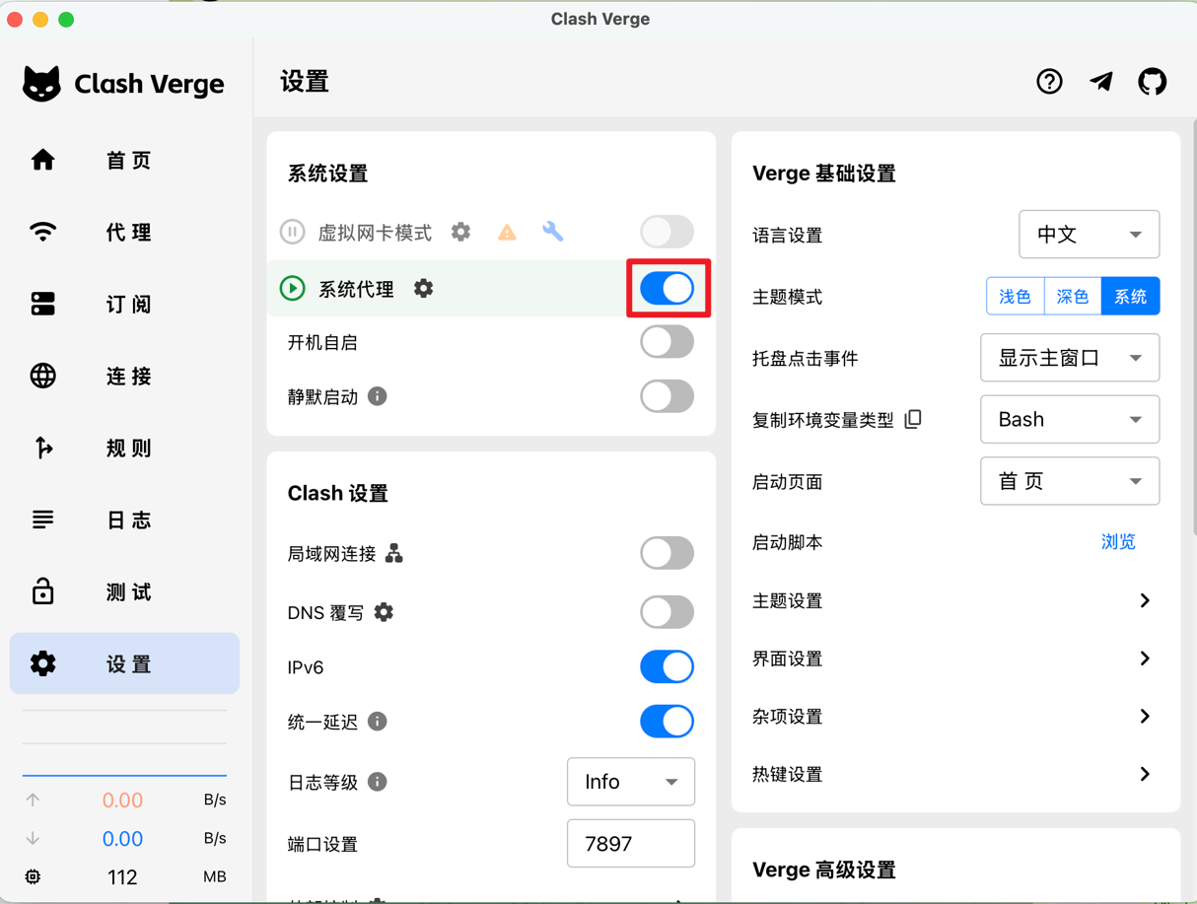1197x904 pixels.
Task: Click network icon beside 局域网连接
Action: click(394, 553)
